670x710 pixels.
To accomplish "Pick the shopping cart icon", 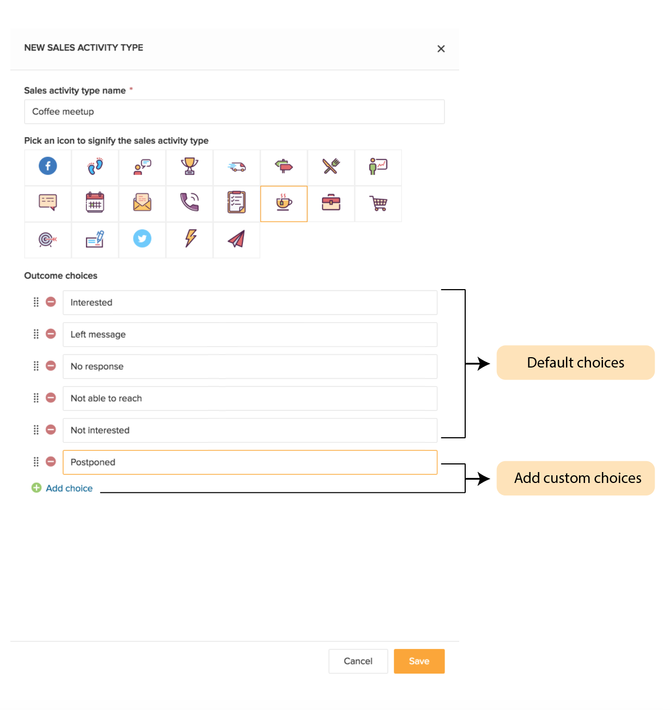I will 379,203.
